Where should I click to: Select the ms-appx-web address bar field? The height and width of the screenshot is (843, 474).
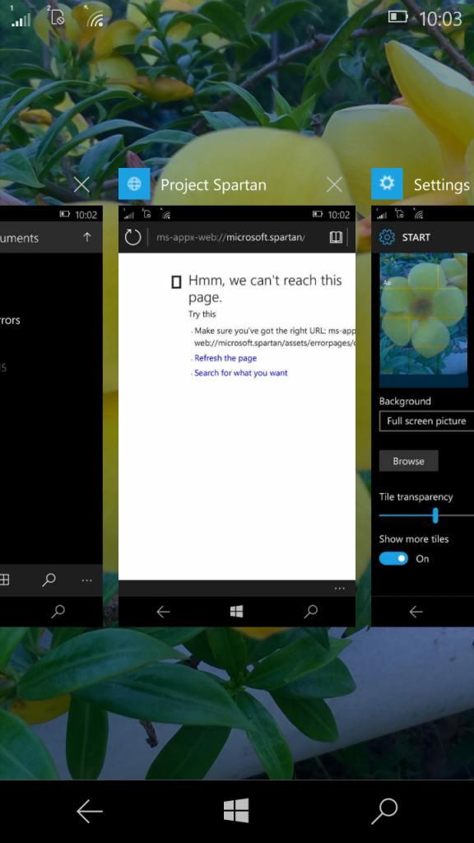[x=231, y=237]
